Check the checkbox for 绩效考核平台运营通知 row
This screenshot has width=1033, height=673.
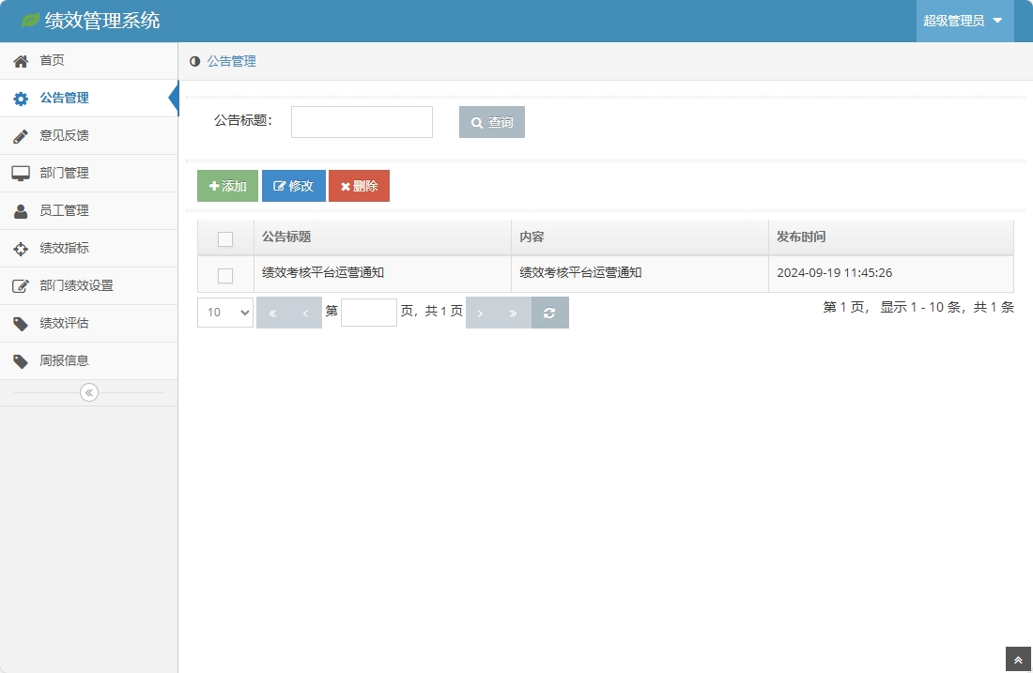[x=224, y=274]
